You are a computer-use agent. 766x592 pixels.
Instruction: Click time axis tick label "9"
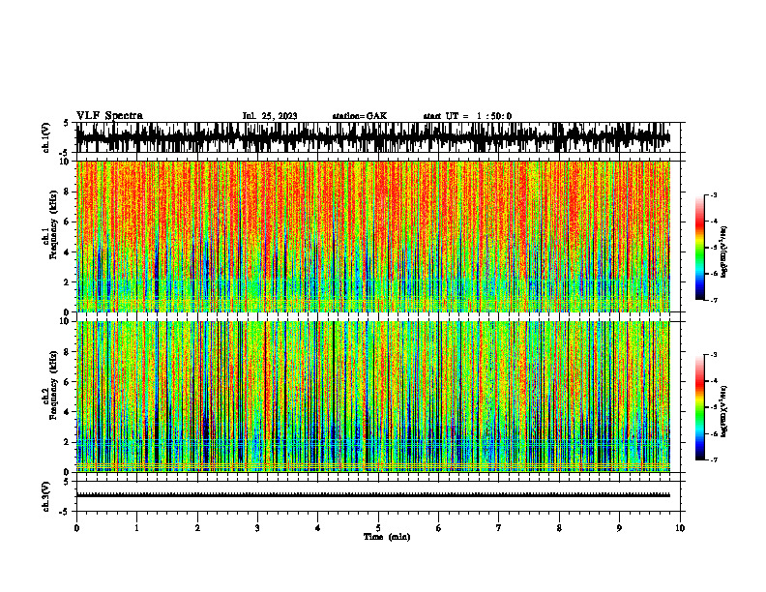coord(619,528)
